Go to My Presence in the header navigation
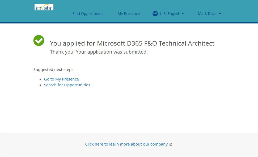This screenshot has width=258, height=157. 129,14
